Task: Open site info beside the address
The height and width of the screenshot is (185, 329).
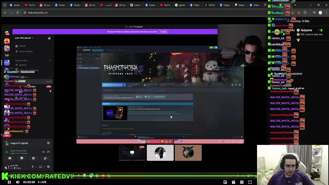Action: tap(25, 13)
